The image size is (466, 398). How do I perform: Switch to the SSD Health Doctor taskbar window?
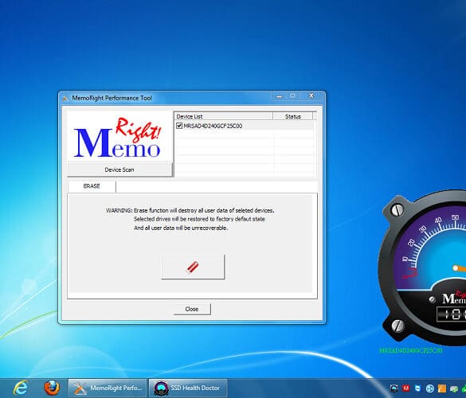pyautogui.click(x=188, y=388)
